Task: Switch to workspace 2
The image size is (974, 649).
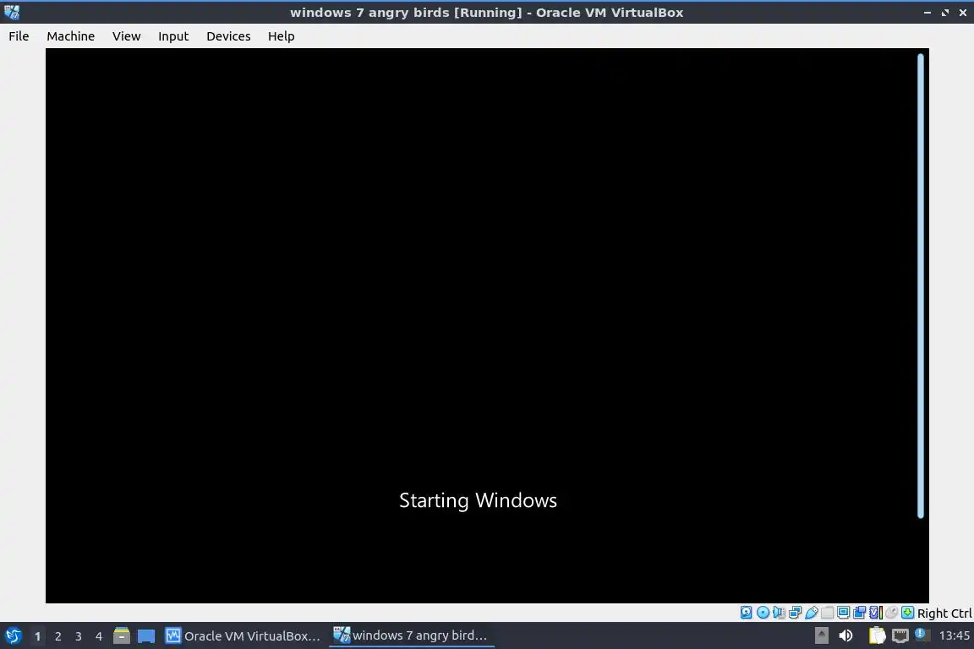Action: [57, 636]
